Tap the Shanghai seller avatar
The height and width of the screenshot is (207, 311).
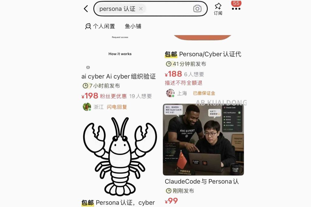pyautogui.click(x=170, y=93)
